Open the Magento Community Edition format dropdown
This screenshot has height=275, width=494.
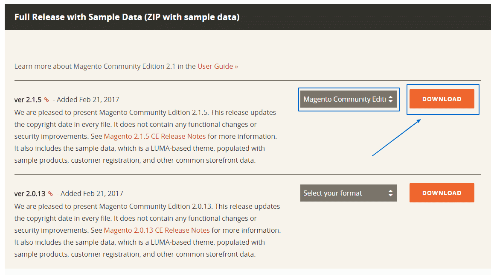[349, 99]
